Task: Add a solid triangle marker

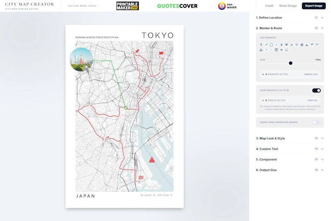Action: pos(307,45)
